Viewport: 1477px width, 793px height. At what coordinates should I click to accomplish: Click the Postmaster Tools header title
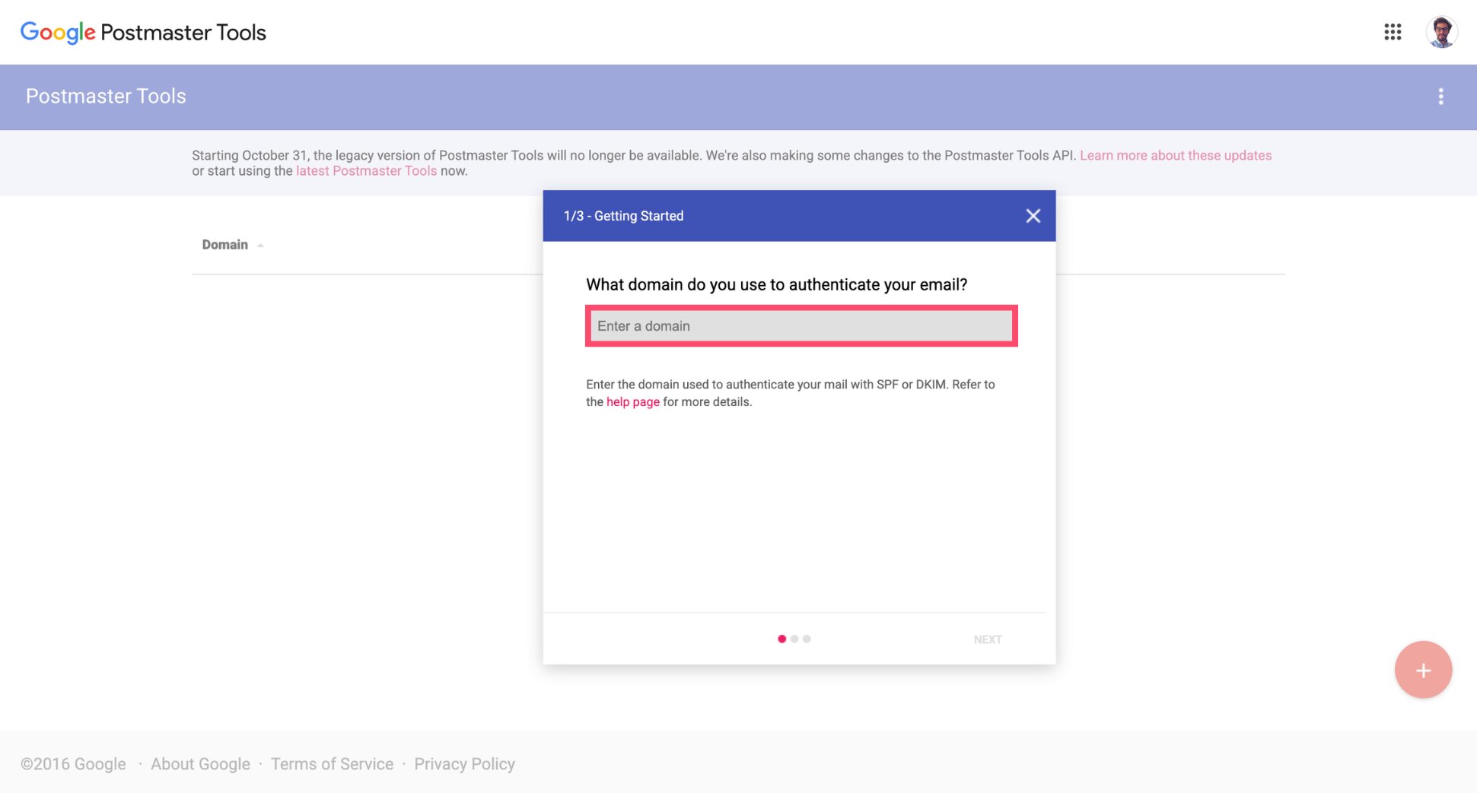click(x=106, y=97)
